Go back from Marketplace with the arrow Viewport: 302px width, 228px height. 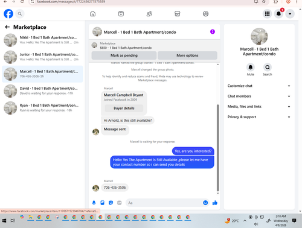click(x=7, y=27)
